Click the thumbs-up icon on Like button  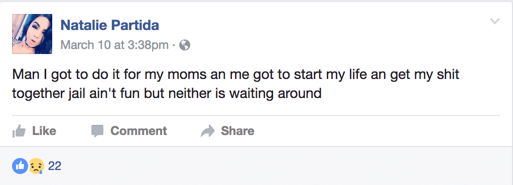pyautogui.click(x=19, y=131)
